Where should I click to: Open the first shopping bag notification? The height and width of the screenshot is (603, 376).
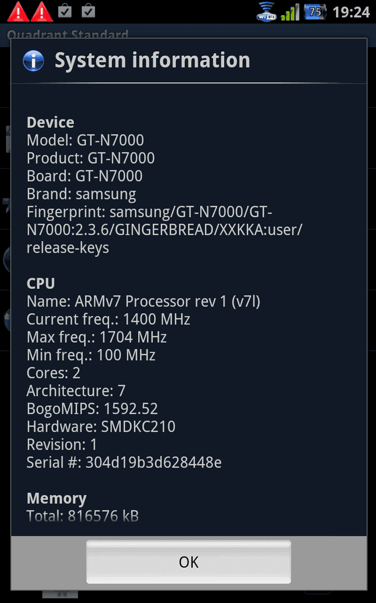pos(65,11)
